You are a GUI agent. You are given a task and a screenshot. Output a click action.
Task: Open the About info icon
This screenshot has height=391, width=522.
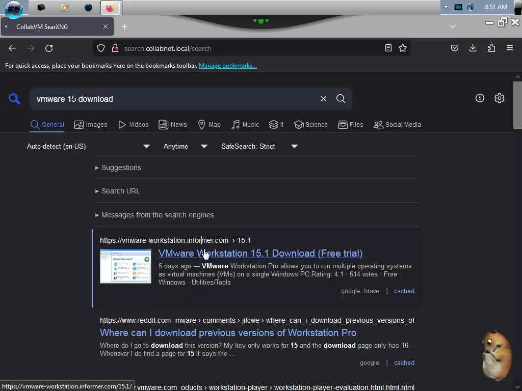[480, 98]
